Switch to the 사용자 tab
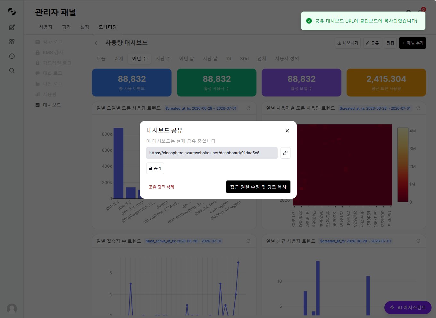The width and height of the screenshot is (436, 318). [x=46, y=27]
